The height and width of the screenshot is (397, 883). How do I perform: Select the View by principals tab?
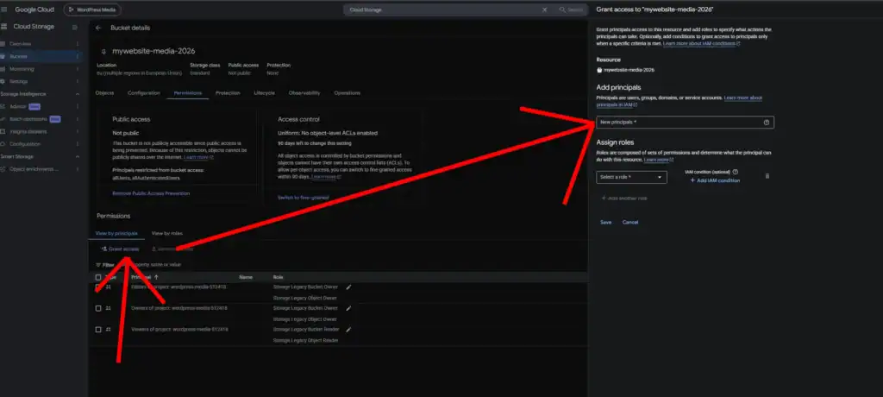click(x=116, y=233)
